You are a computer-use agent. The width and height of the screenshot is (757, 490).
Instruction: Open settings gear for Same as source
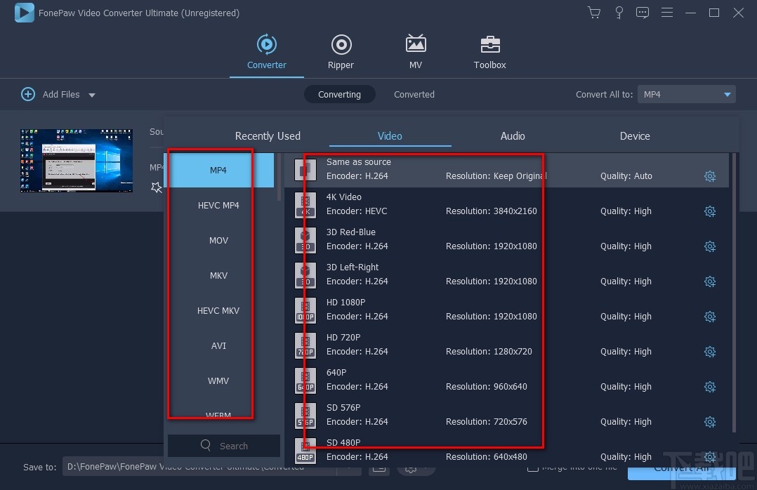(710, 176)
